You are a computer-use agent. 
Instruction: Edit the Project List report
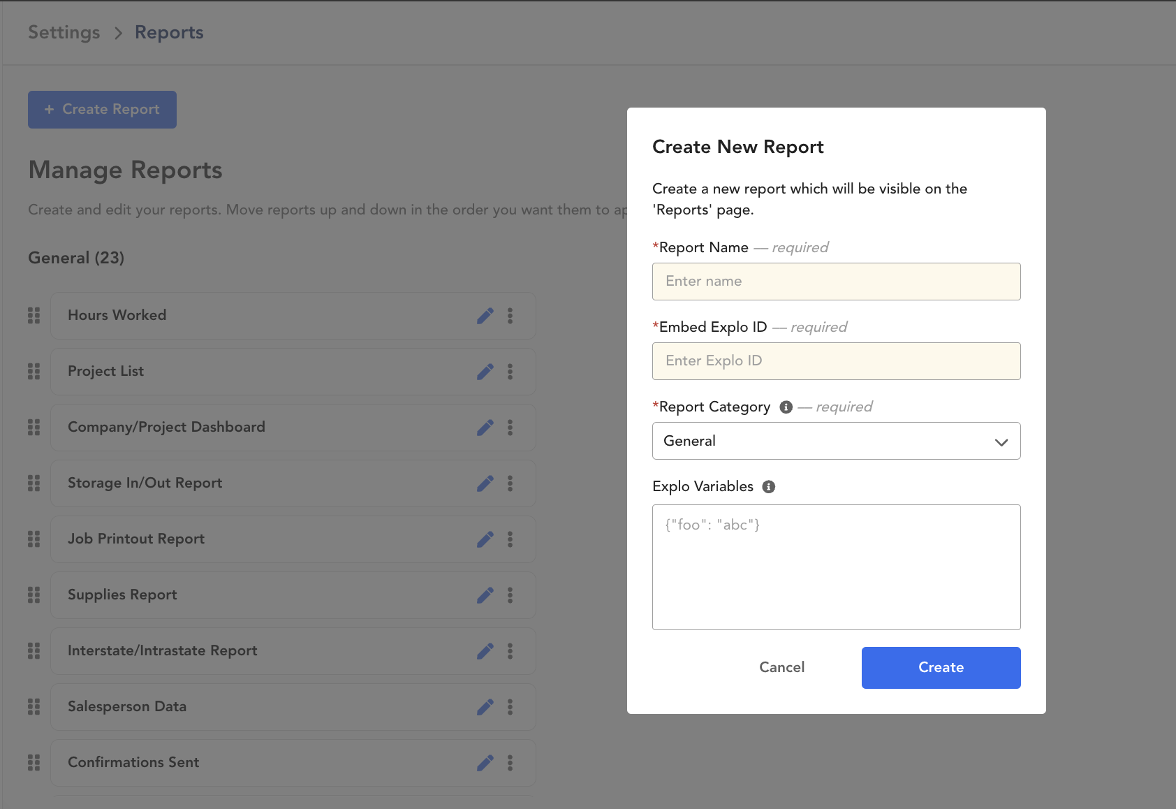pyautogui.click(x=485, y=372)
